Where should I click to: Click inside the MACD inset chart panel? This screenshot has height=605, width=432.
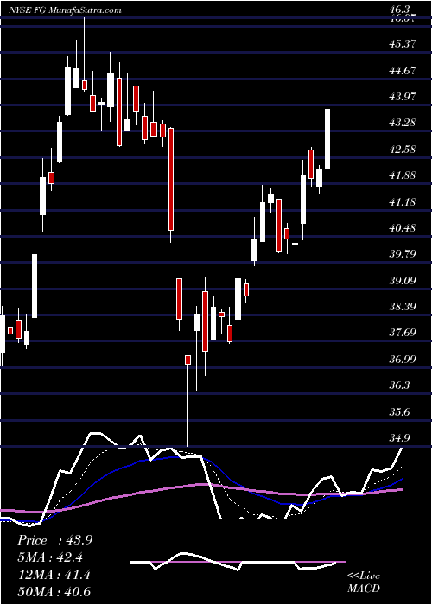(x=238, y=562)
